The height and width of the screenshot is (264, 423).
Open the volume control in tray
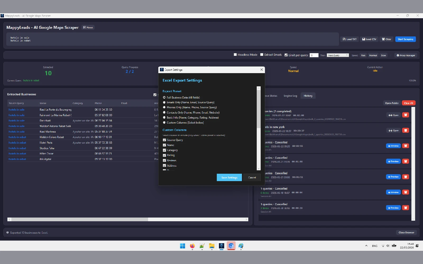tap(388, 246)
